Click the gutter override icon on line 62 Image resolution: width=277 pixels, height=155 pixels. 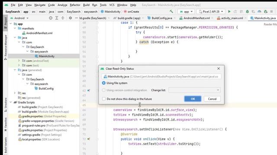tap(89, 90)
